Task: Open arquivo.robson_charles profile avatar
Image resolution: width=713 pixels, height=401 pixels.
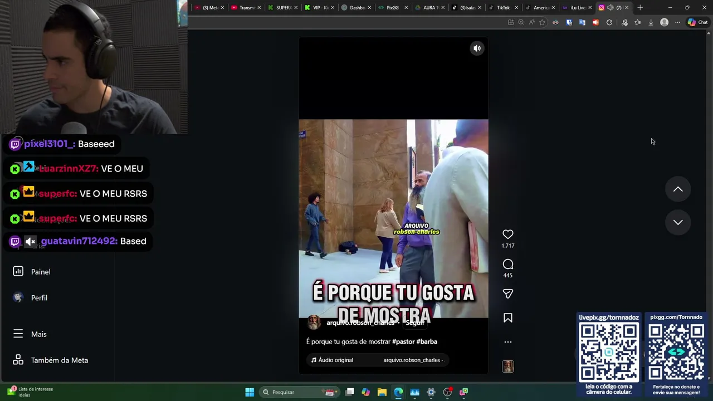Action: tap(314, 322)
